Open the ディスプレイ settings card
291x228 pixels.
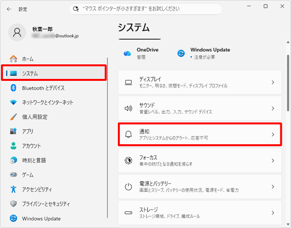[200, 82]
